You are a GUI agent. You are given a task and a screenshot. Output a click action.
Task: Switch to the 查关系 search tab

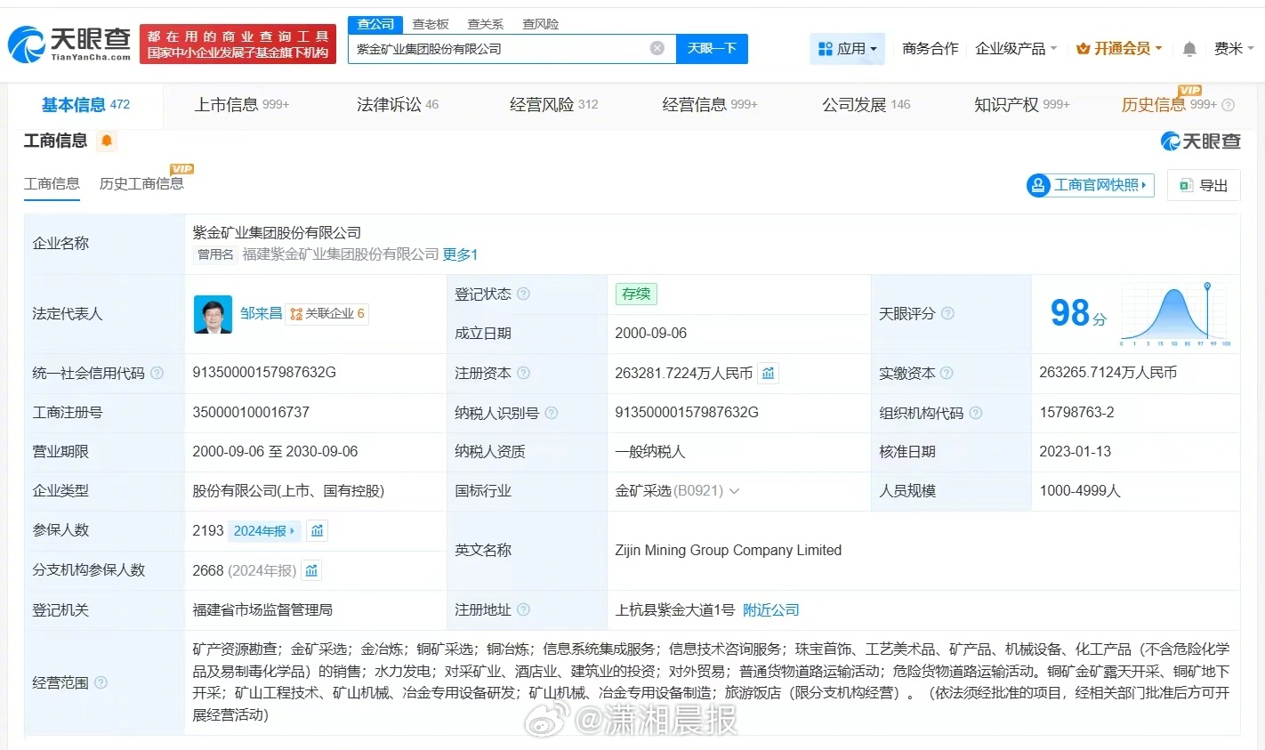486,24
